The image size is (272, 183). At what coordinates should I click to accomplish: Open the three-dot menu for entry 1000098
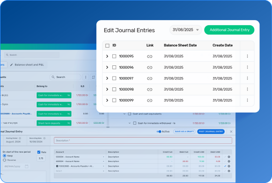(247, 89)
